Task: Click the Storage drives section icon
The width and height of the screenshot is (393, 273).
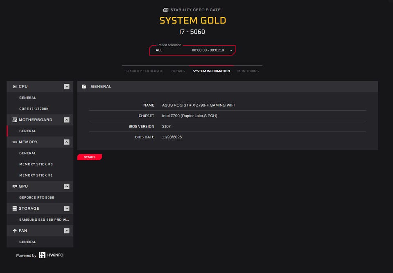Action: tap(15, 208)
